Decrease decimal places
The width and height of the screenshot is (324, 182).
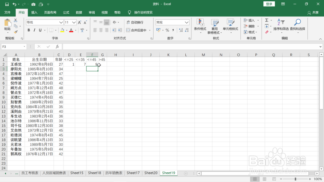[x=187, y=30]
